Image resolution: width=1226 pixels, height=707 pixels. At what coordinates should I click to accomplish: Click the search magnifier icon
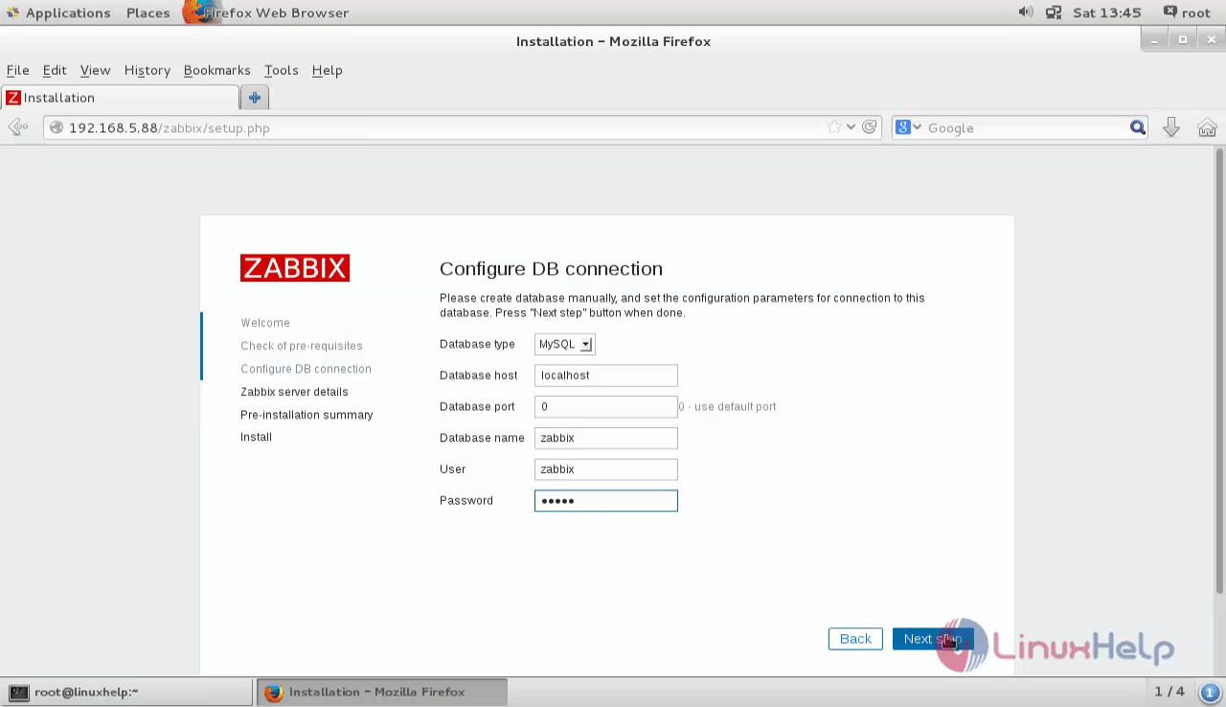1137,127
